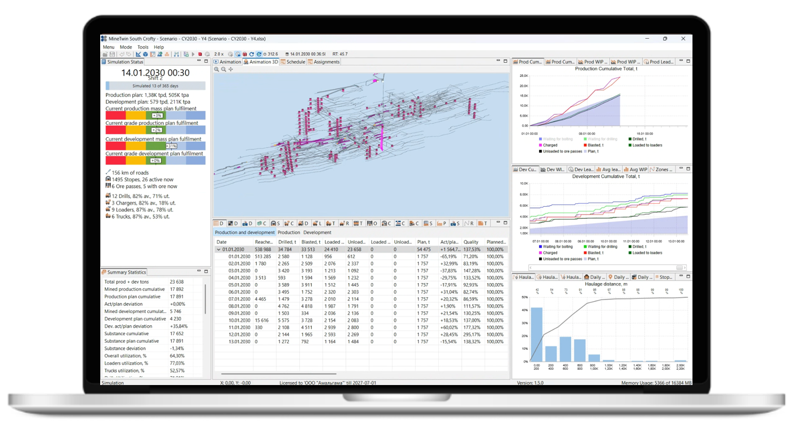Image resolution: width=795 pixels, height=436 pixels.
Task: Select the Production sub-tab in table
Action: tap(288, 233)
